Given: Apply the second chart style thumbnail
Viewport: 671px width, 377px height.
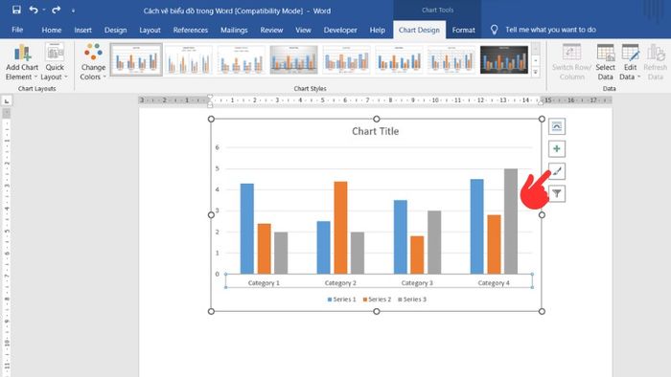Looking at the screenshot, I should [189, 59].
